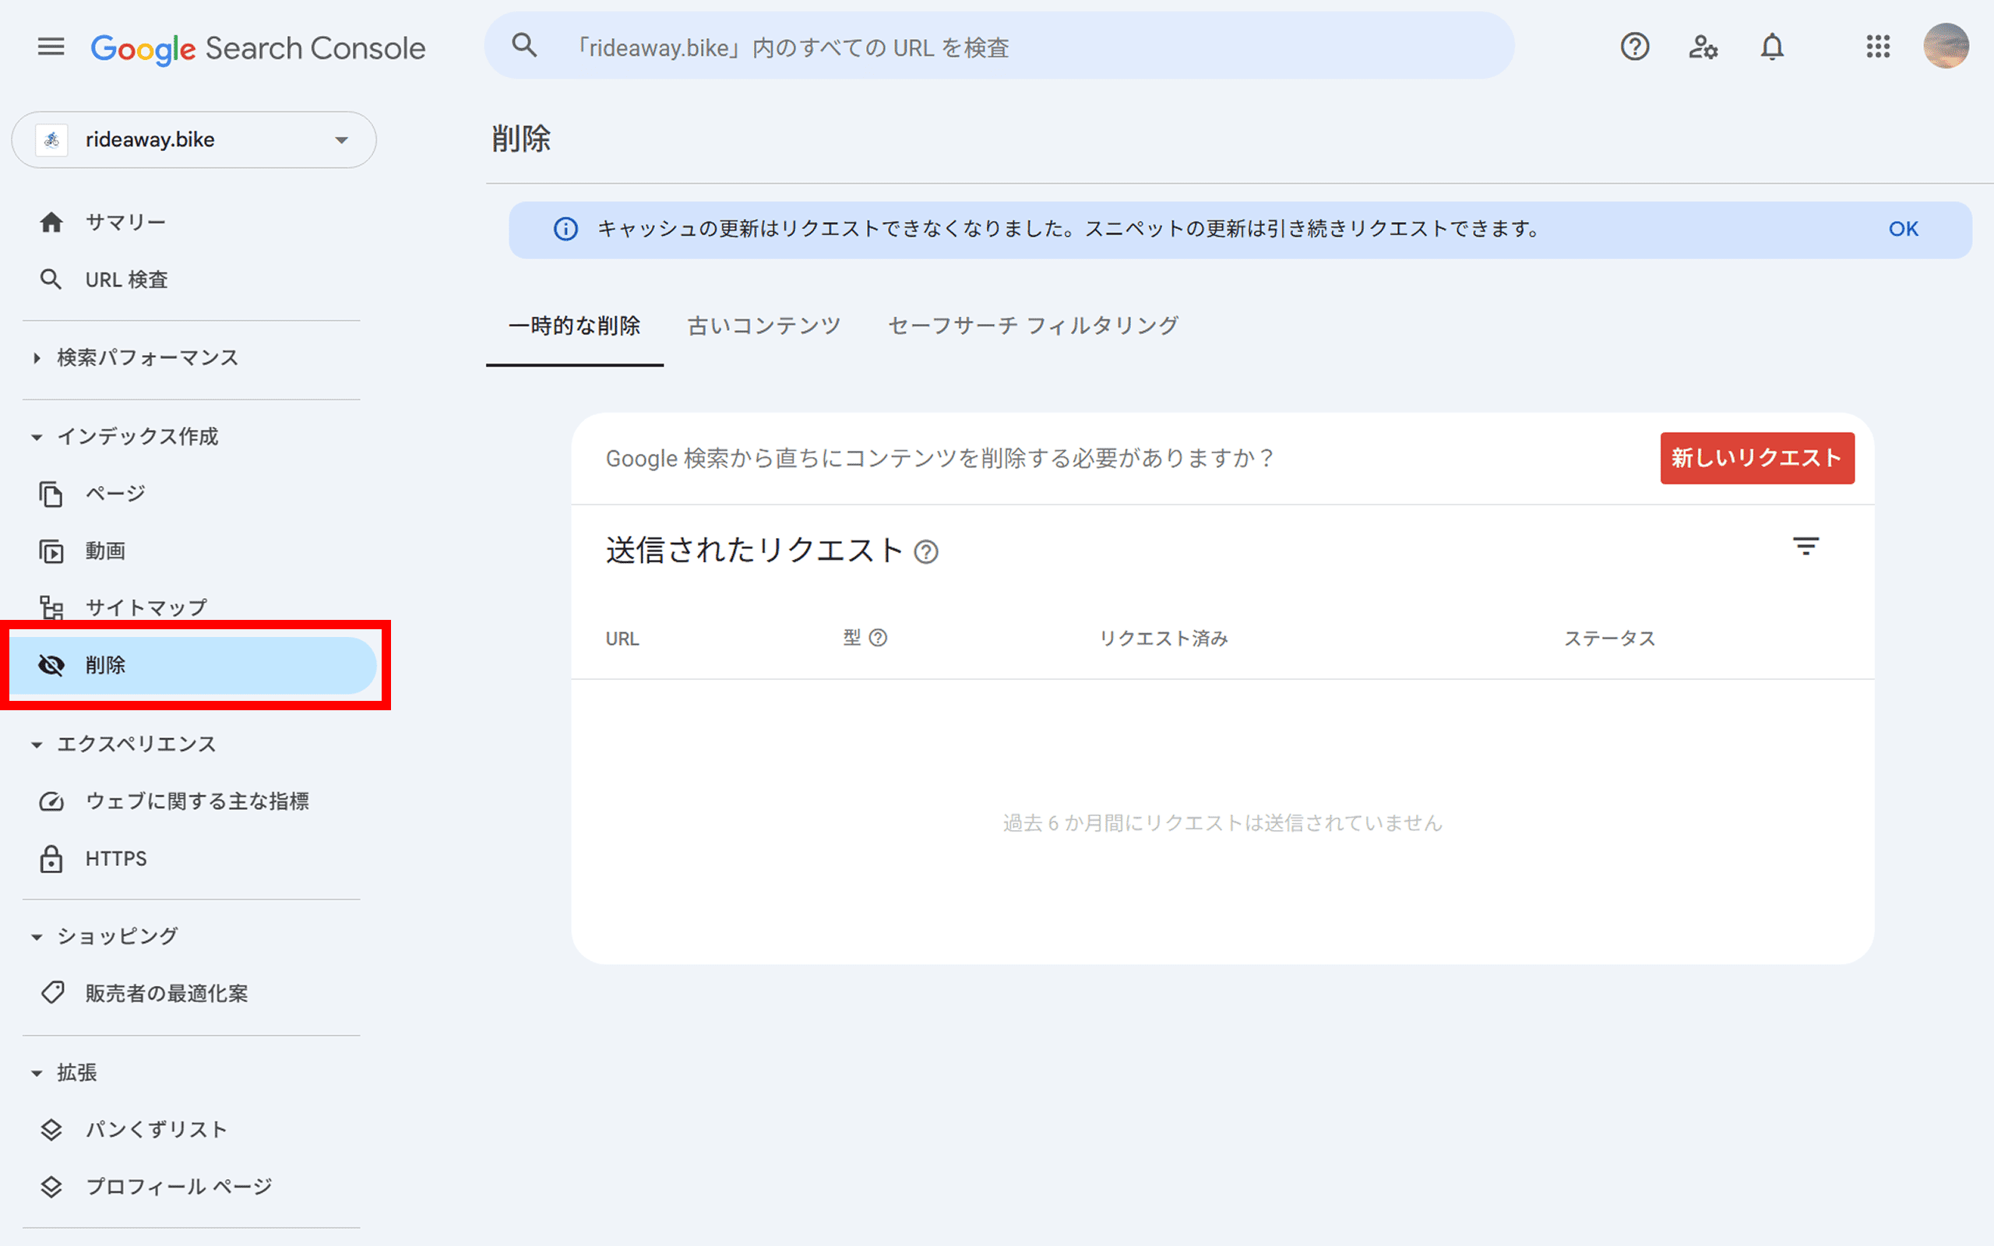Open パンくずリスト layers icon
1994x1246 pixels.
tap(51, 1130)
